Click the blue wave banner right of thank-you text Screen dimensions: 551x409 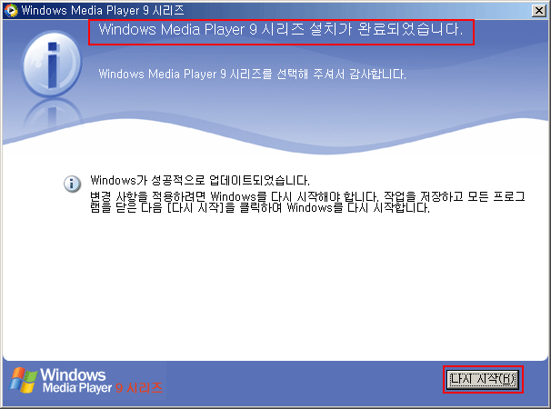point(482,100)
